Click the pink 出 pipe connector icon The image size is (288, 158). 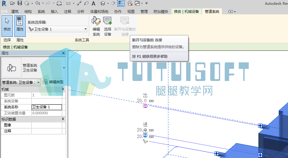(145, 105)
